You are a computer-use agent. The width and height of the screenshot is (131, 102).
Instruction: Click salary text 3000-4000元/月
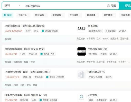click(14, 31)
